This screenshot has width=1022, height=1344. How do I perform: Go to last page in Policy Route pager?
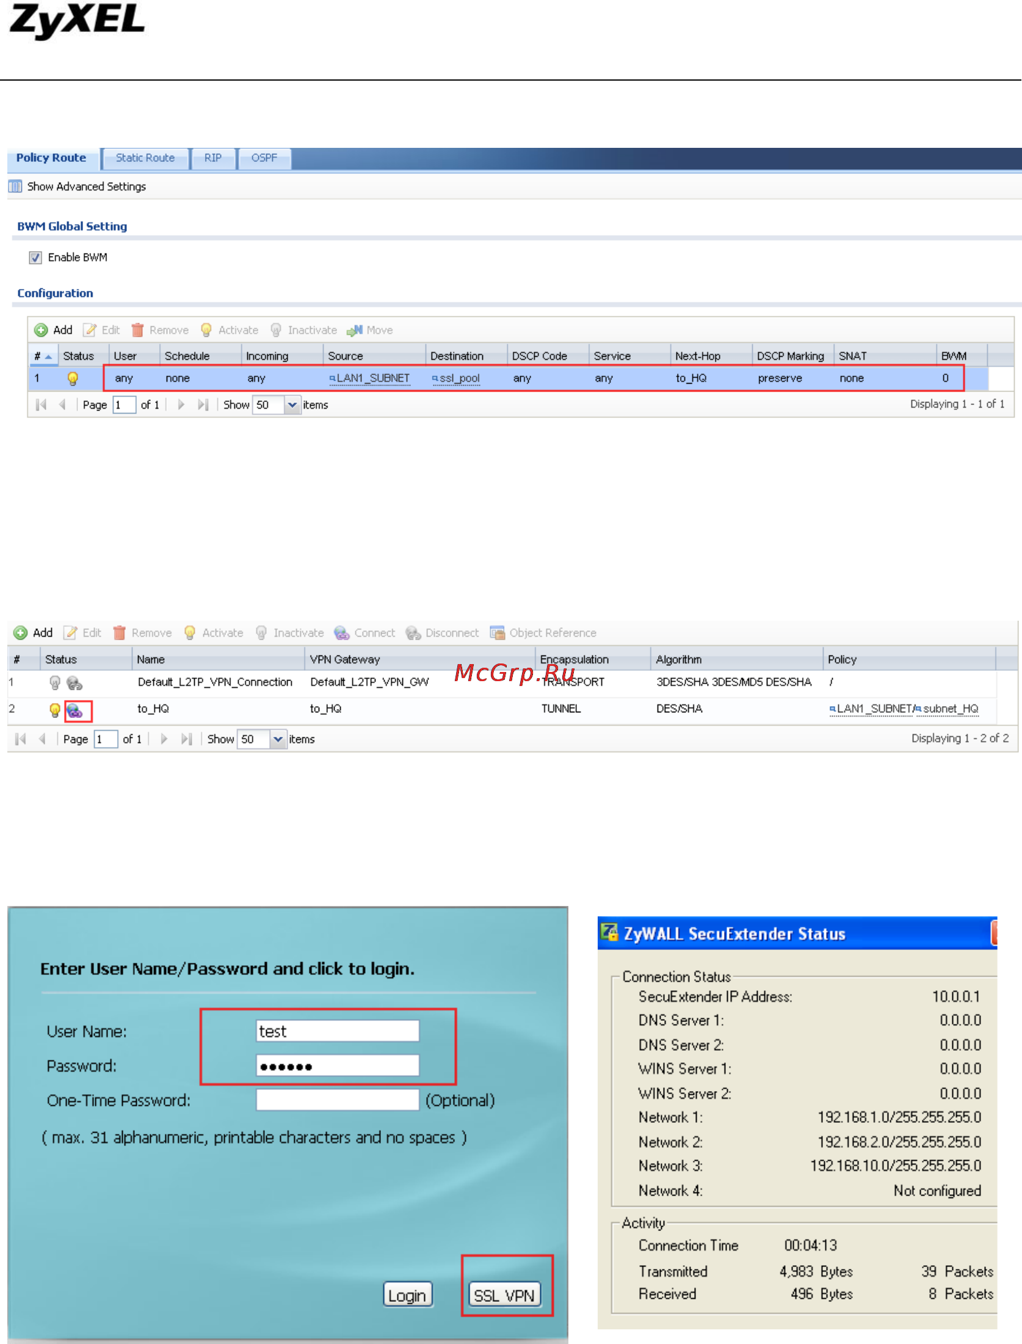[x=203, y=404]
